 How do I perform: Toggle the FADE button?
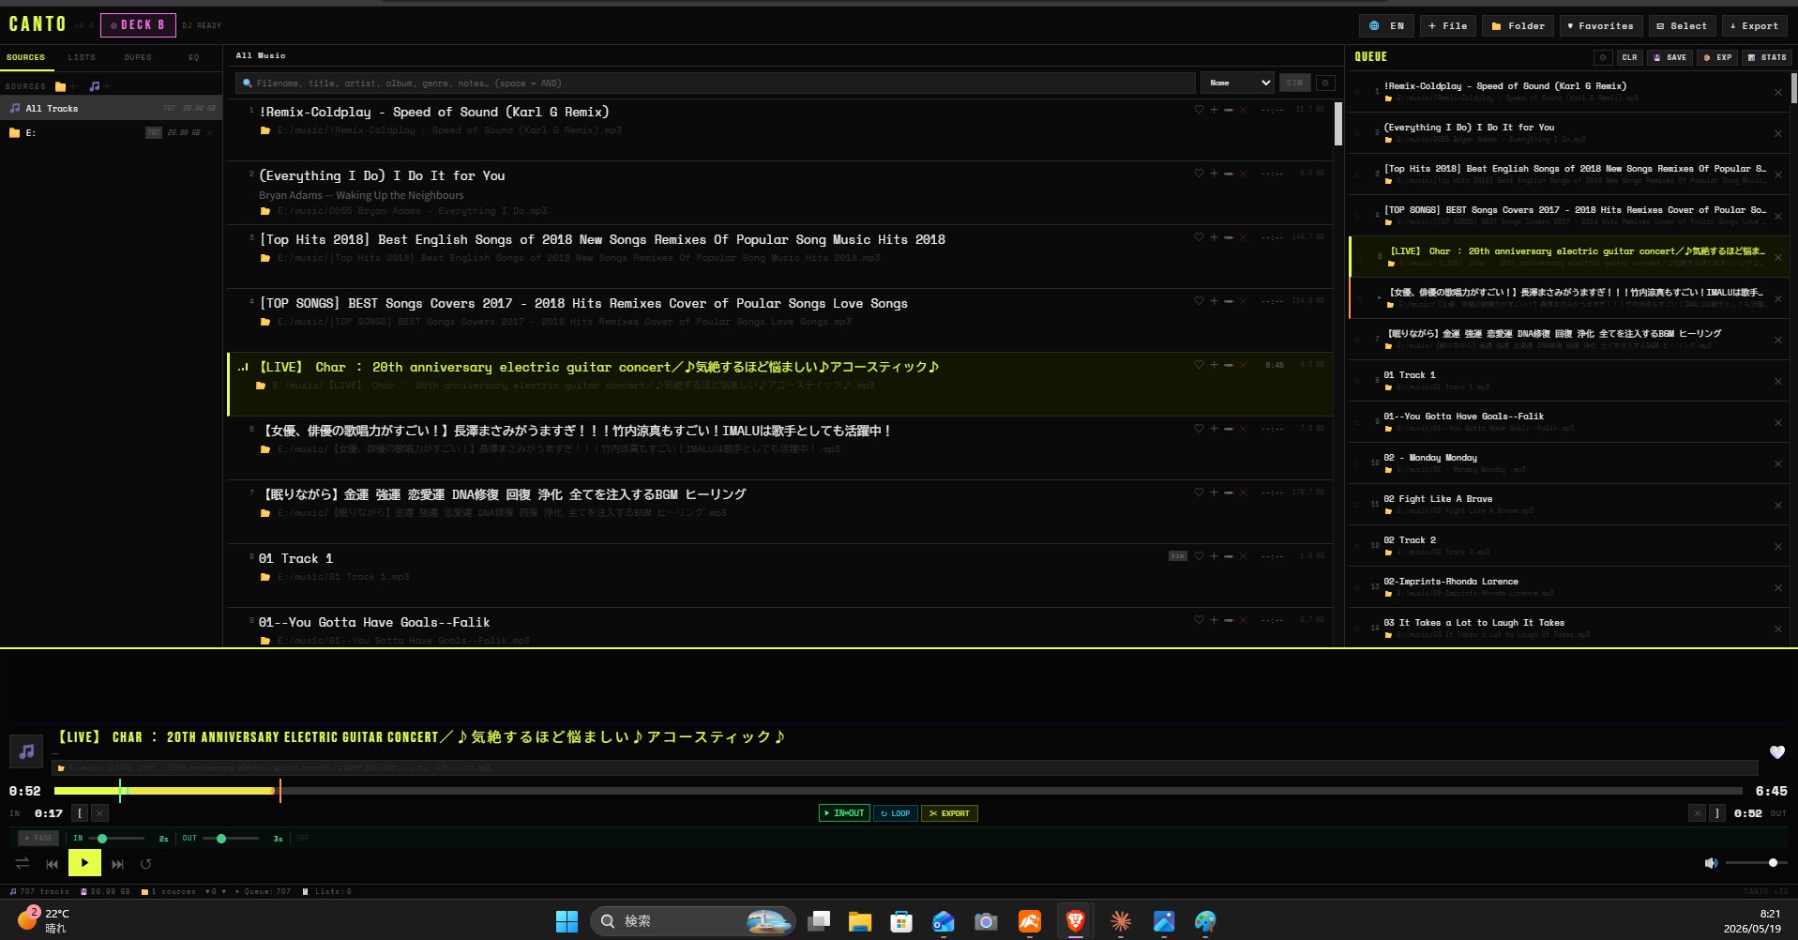tap(38, 838)
